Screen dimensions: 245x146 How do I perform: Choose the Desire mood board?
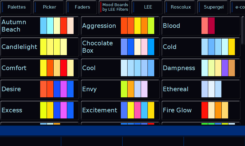(40, 89)
